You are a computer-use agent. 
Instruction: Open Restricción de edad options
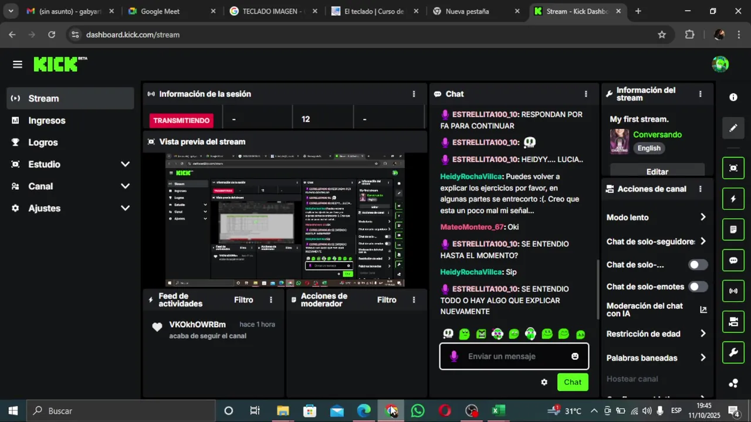[657, 334]
